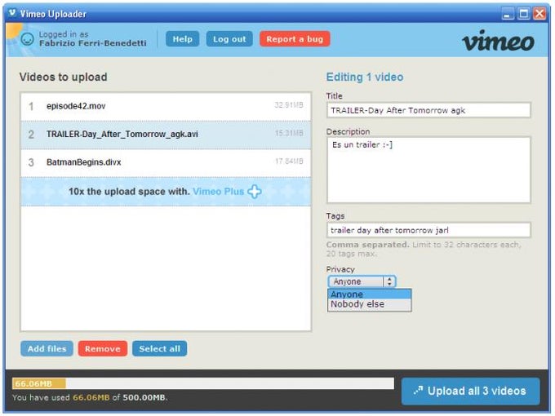Open the Vimeo Plus link
The image size is (555, 416).
click(219, 192)
